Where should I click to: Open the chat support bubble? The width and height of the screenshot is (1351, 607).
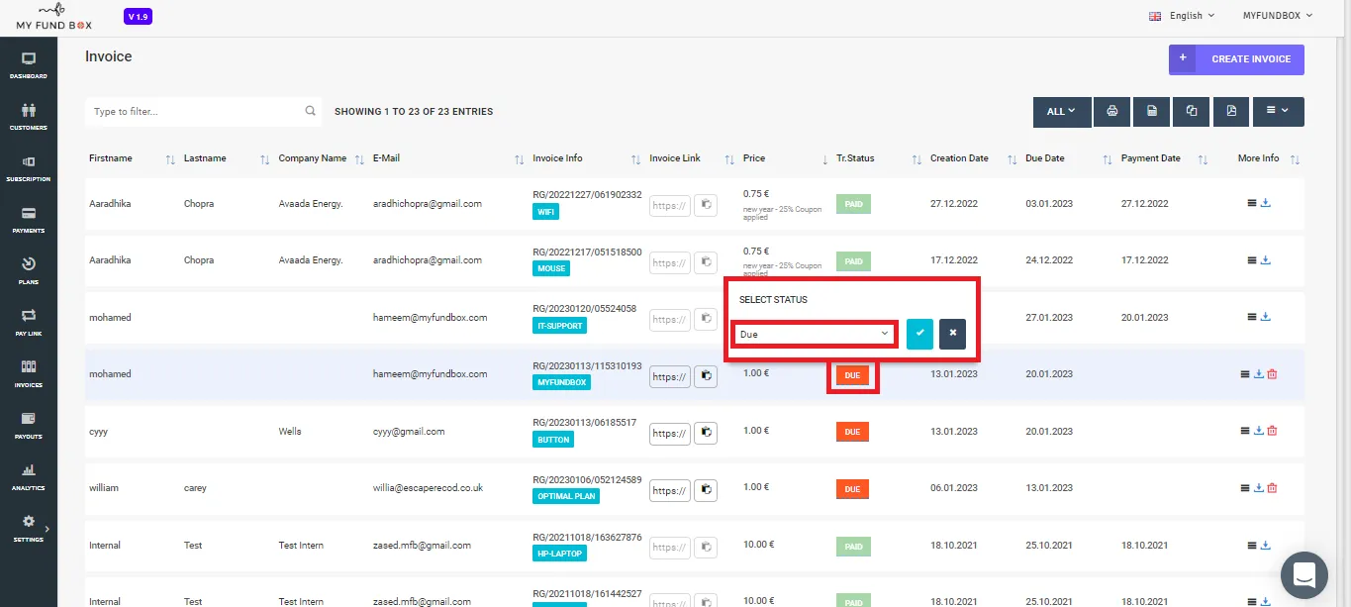[1303, 574]
